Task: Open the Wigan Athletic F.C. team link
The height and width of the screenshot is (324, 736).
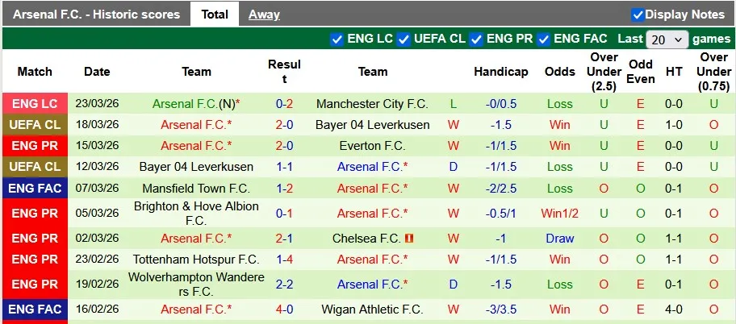Action: [x=372, y=309]
